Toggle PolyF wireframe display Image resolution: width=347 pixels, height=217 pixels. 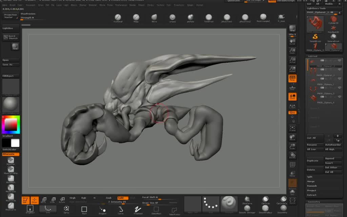tap(292, 165)
